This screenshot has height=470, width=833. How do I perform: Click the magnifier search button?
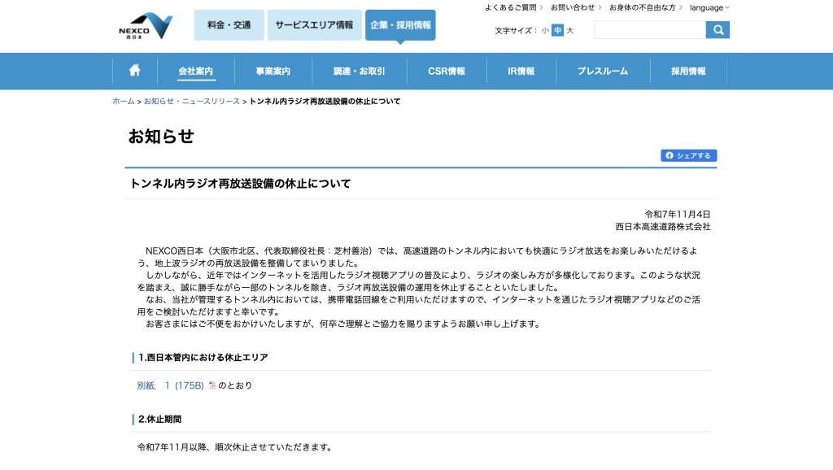(x=717, y=30)
